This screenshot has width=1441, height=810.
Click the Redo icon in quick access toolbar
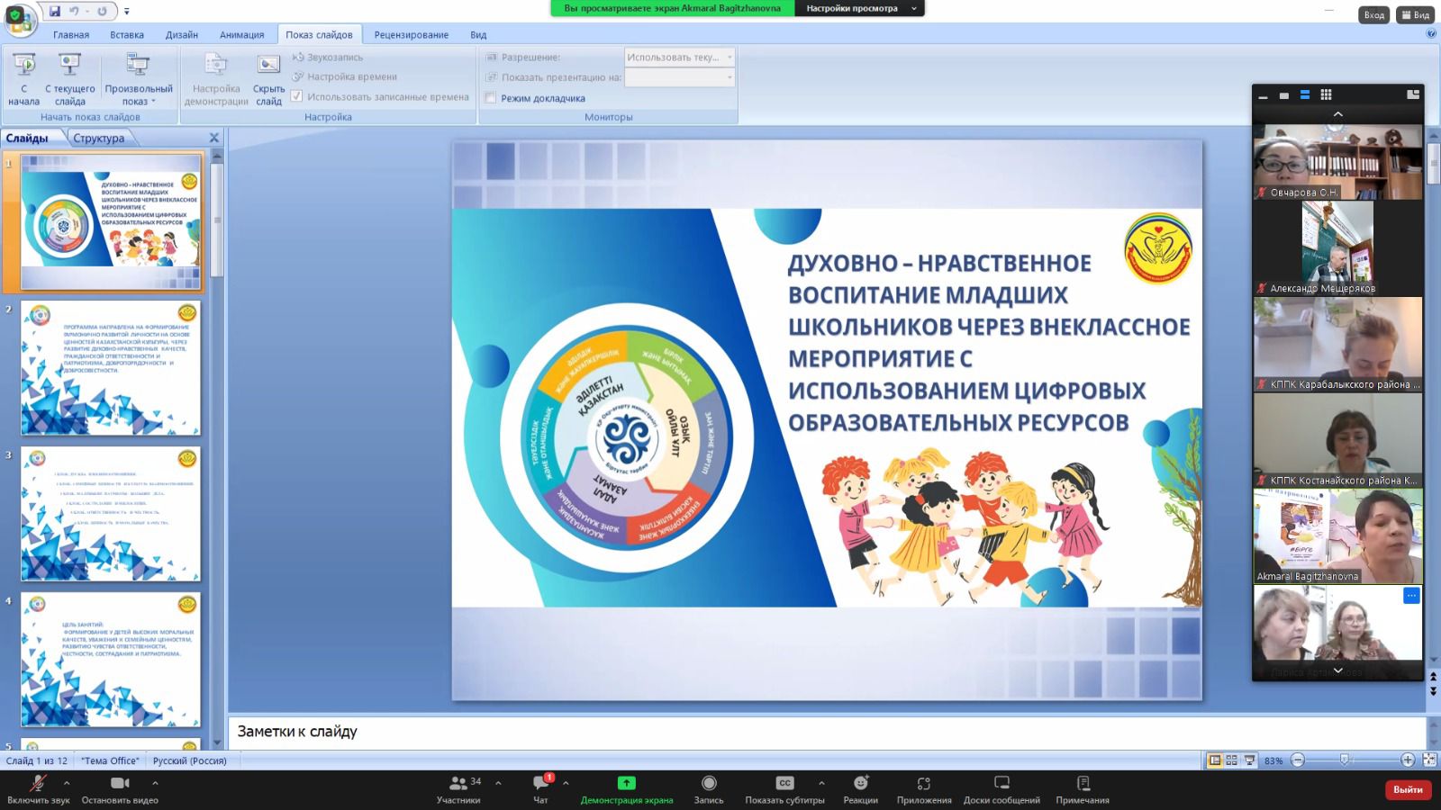point(102,12)
